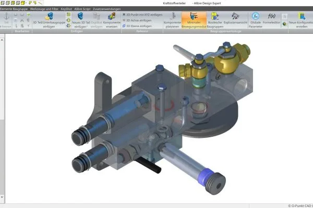Click bottom small icon left of Neues 3D Teil
The height and width of the screenshot is (208, 313).
(x=69, y=25)
